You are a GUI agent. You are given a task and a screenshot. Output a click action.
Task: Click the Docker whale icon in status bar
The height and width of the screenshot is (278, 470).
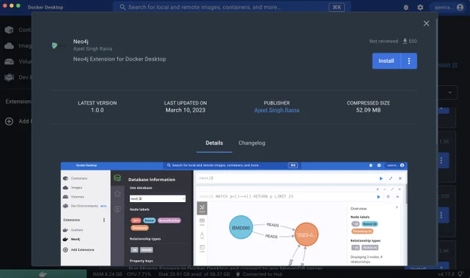[43, 274]
